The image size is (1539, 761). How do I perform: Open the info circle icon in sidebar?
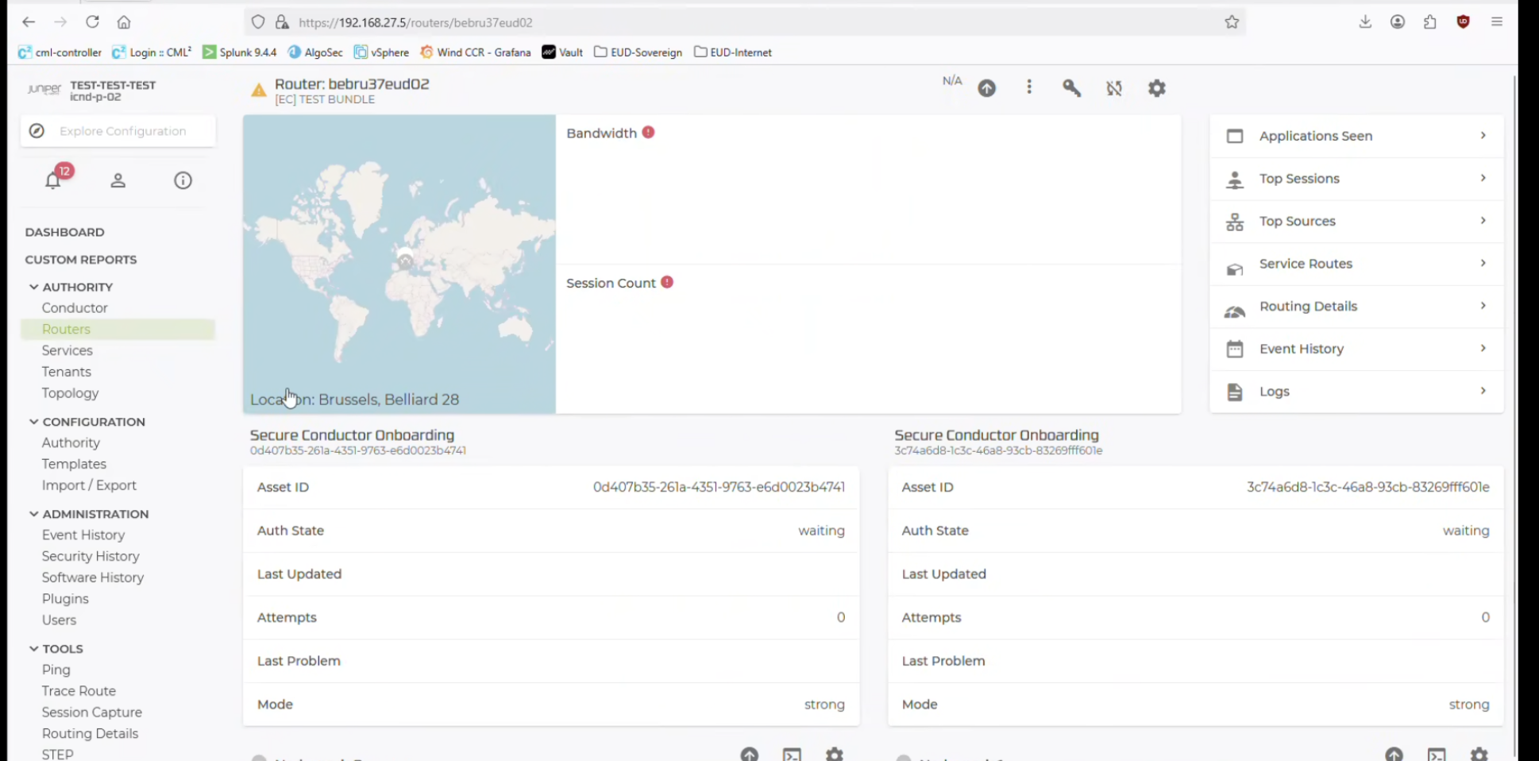183,180
